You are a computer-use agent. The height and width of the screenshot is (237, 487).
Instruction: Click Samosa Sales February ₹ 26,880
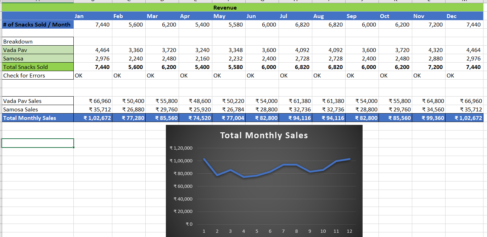[129, 109]
